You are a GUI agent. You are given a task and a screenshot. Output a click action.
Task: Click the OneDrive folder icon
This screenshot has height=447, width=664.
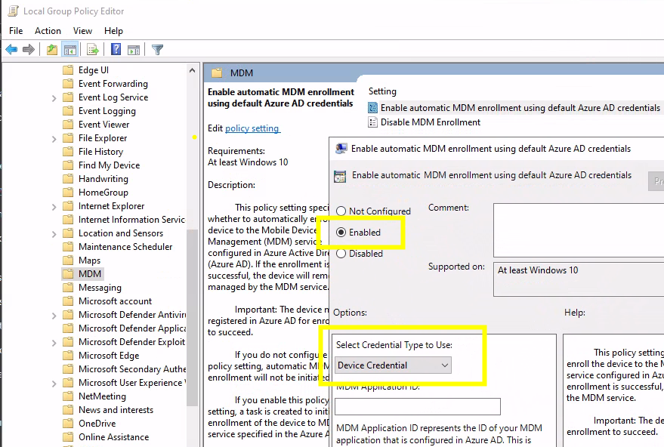(x=68, y=424)
